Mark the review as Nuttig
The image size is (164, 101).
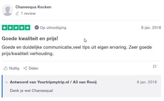coord(11,68)
